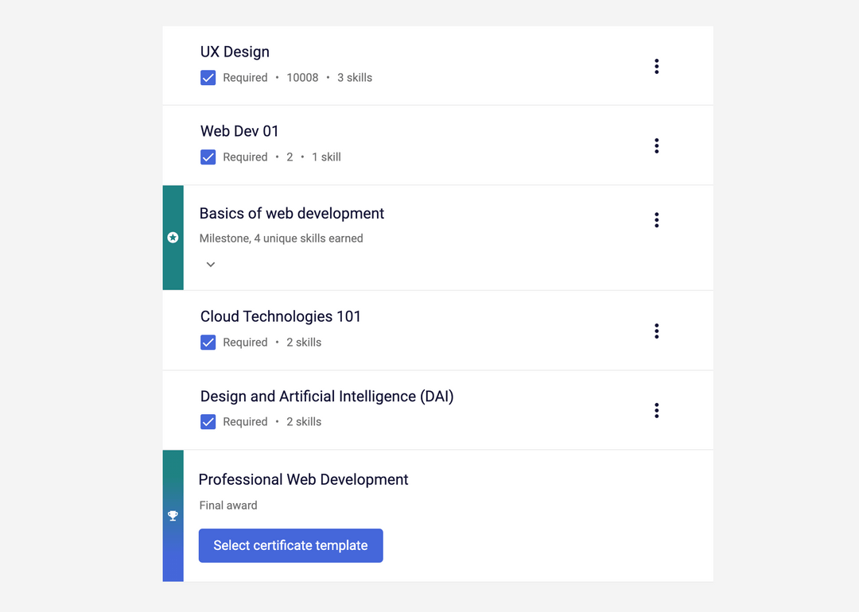Click Select certificate template

click(290, 545)
